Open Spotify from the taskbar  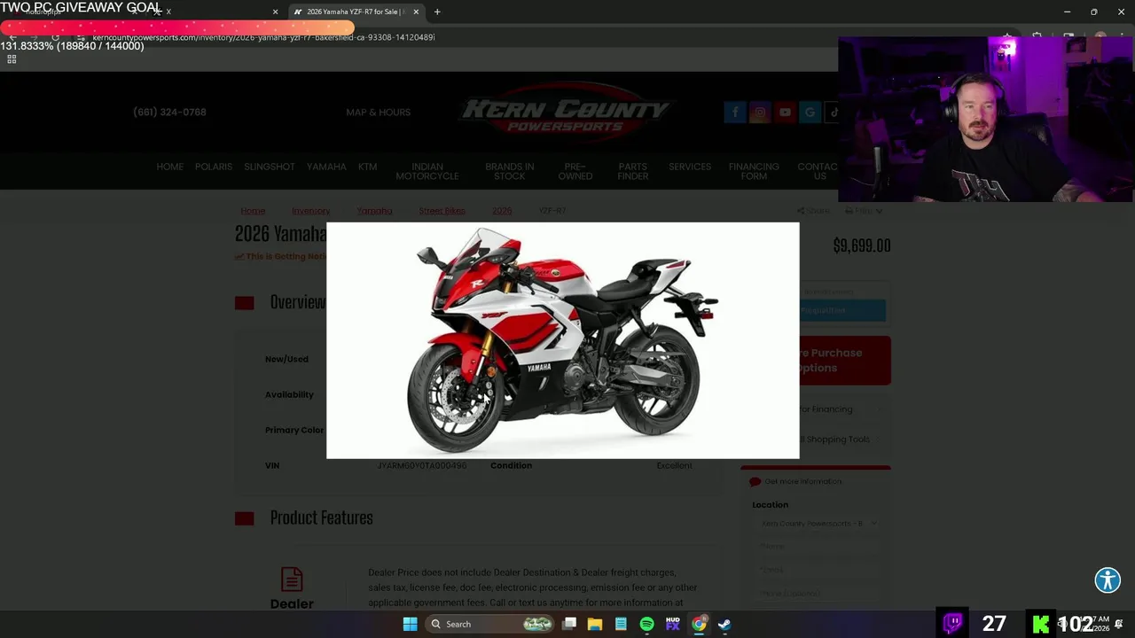[x=646, y=624]
